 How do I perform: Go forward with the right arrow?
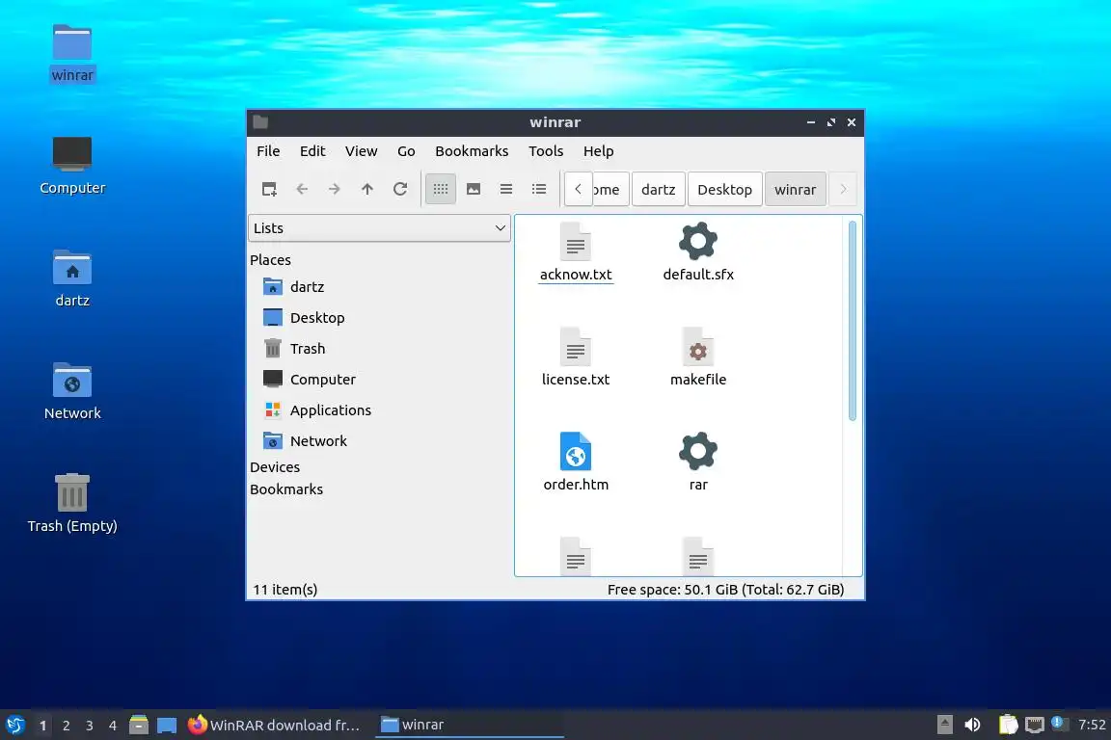[335, 189]
